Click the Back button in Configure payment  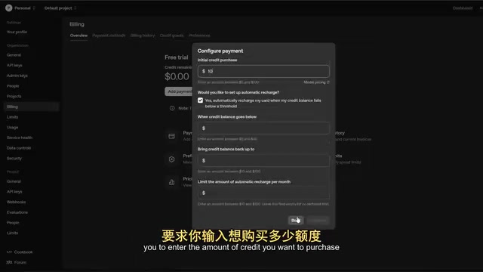click(296, 220)
